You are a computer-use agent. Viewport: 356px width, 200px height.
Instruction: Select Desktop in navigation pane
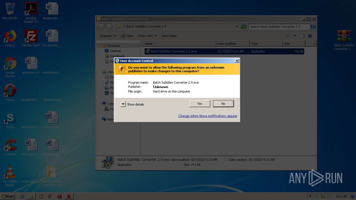115,51
